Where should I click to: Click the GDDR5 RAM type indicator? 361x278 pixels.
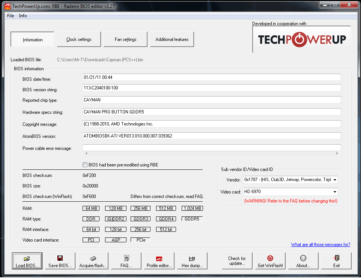tap(192, 219)
